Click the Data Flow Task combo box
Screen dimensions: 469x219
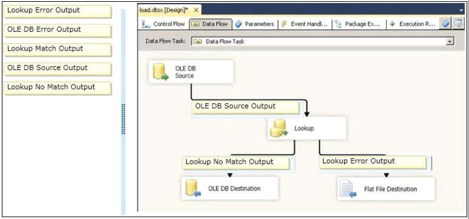(x=323, y=41)
